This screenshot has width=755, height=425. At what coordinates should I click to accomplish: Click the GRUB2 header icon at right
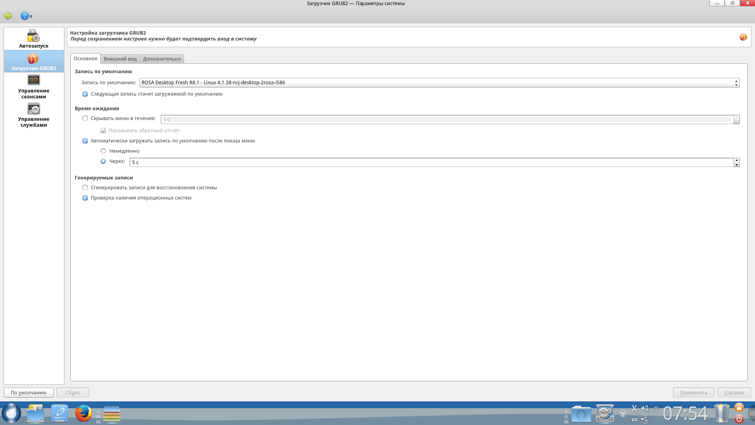tap(743, 37)
